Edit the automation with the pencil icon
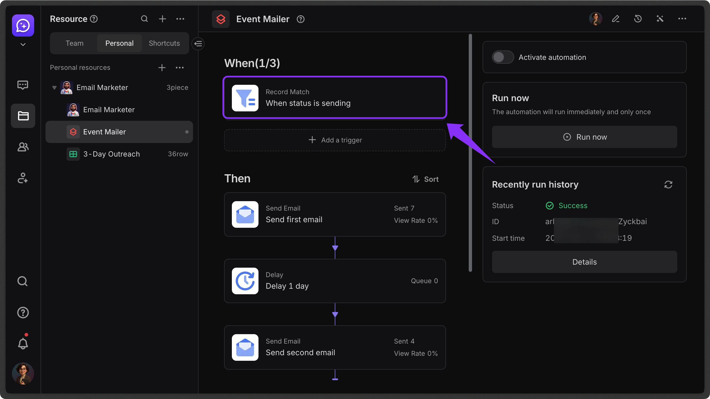The height and width of the screenshot is (399, 710). pos(616,19)
